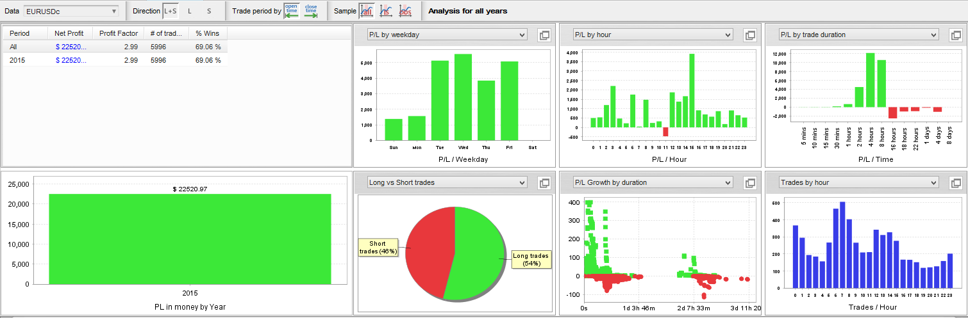Open the Data symbol dropdown EURUSDc

pos(71,11)
